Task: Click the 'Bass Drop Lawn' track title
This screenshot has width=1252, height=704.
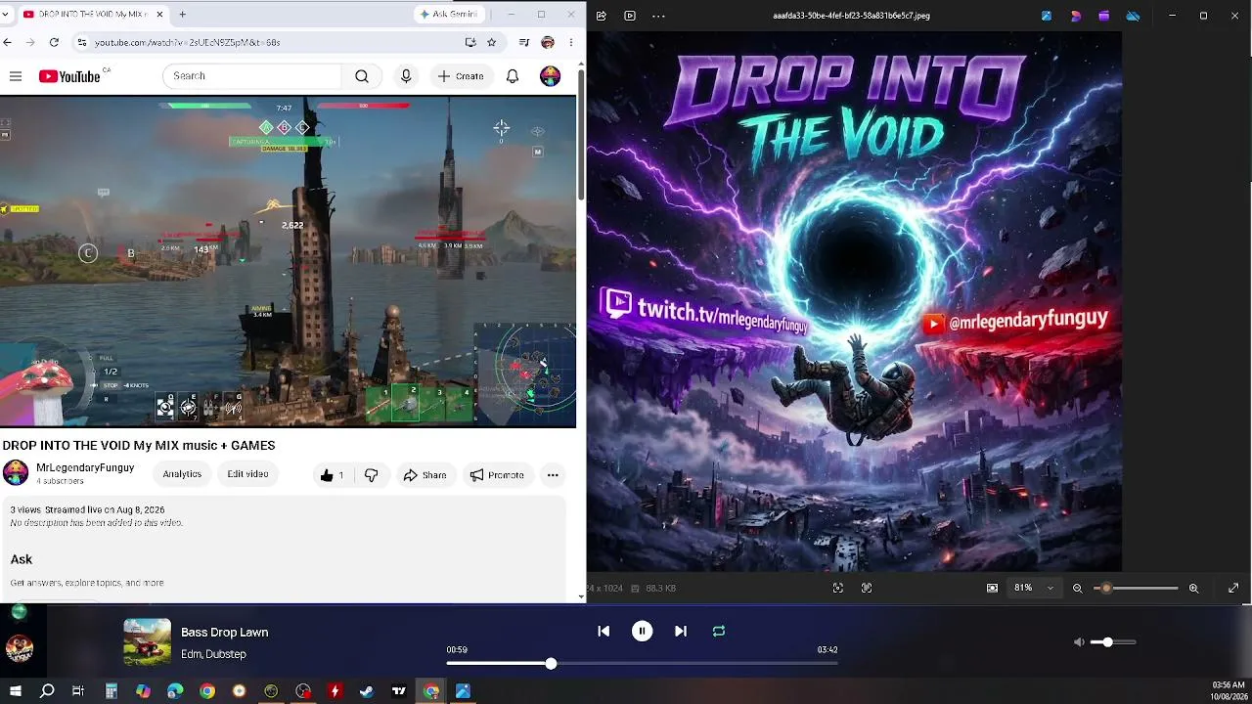Action: [224, 633]
